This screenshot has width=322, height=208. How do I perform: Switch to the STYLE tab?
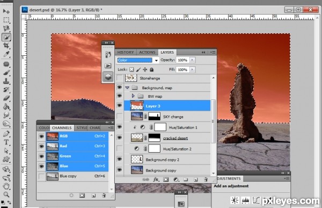click(x=82, y=128)
